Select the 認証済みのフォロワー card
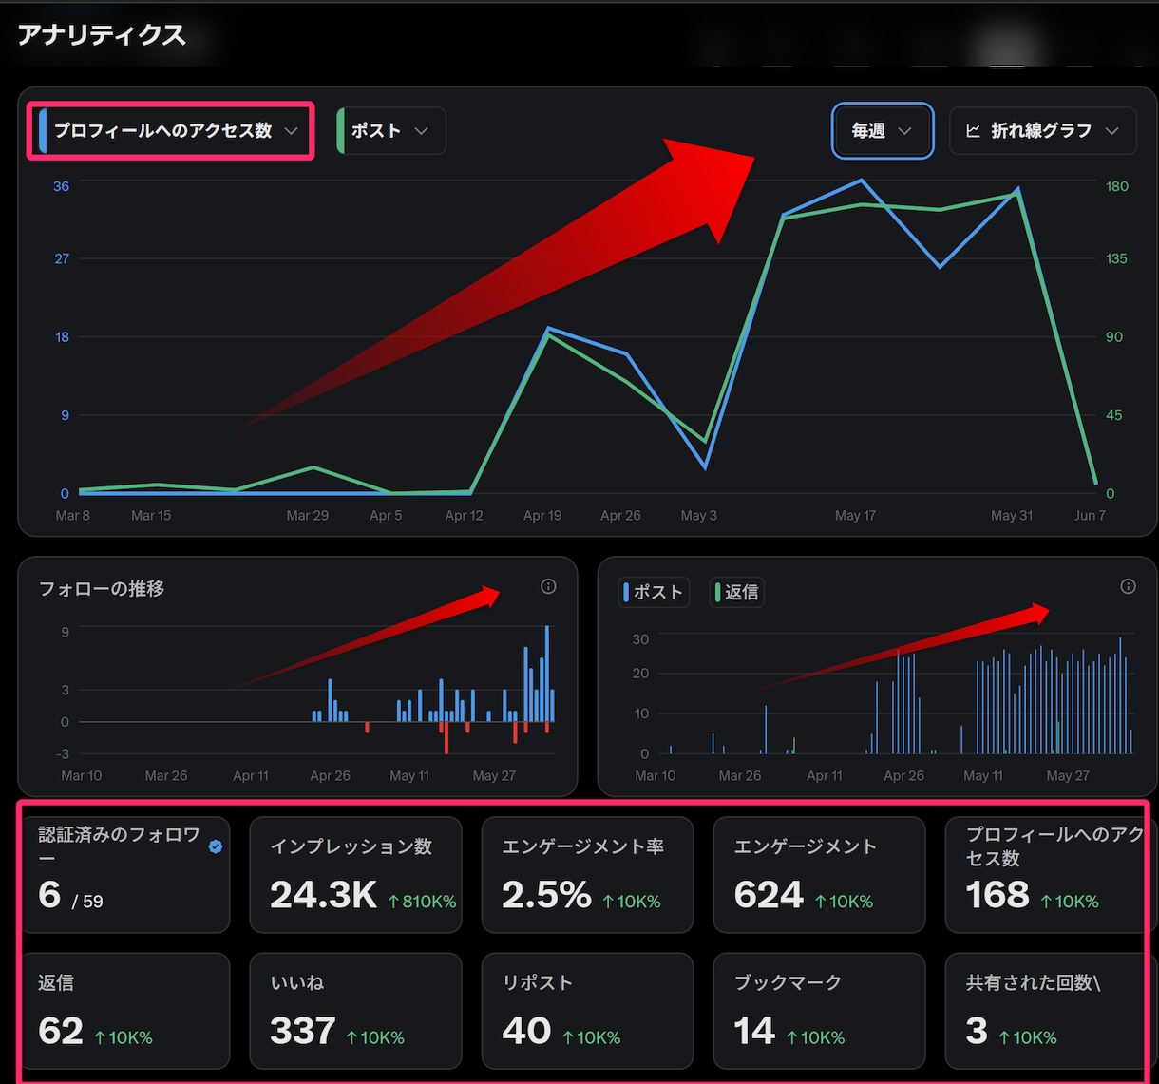This screenshot has height=1084, width=1159. click(x=124, y=875)
